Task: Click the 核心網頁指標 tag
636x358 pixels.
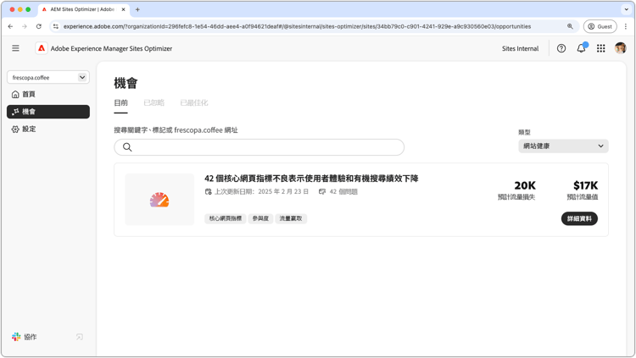Action: tap(225, 218)
